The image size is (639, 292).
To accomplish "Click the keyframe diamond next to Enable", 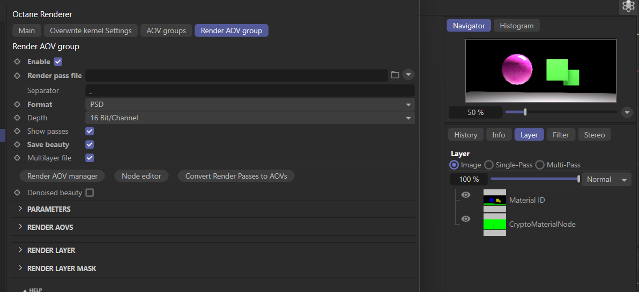I will click(17, 62).
